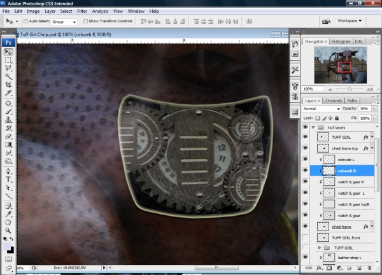Select the watch & gear topR layer
382x275 pixels.
pos(343,204)
